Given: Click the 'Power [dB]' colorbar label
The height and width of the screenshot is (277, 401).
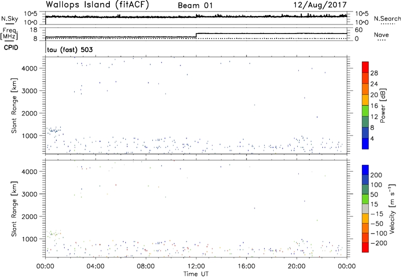Looking at the screenshot, I should tap(383, 105).
